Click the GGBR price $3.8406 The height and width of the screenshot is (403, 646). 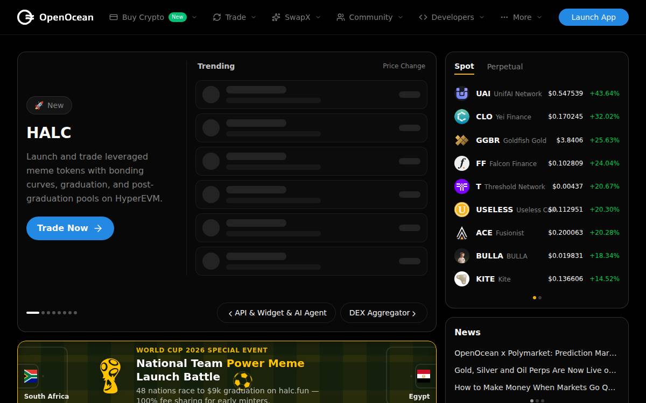click(570, 140)
